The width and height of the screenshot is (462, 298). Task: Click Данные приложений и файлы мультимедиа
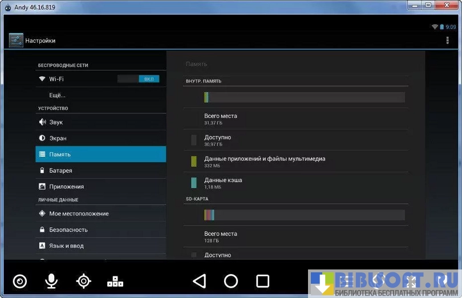[x=265, y=162]
